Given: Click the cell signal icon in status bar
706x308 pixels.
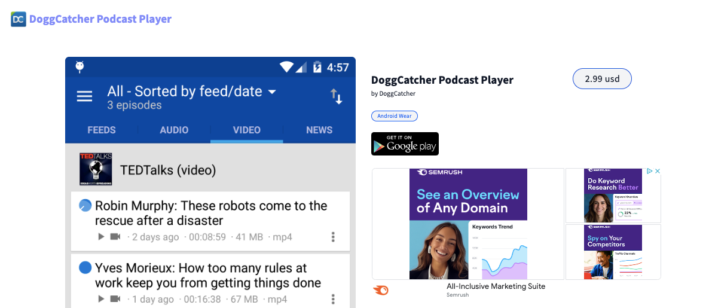Looking at the screenshot, I should tap(301, 67).
